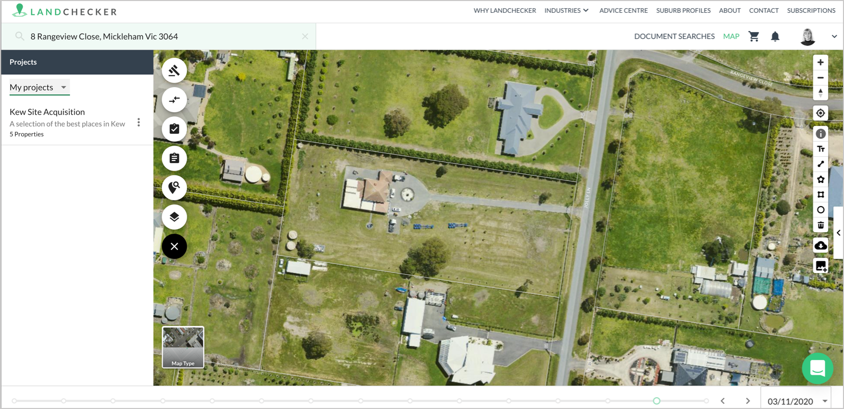Screen dimensions: 844x409
Task: Click the user profile avatar
Action: point(808,36)
